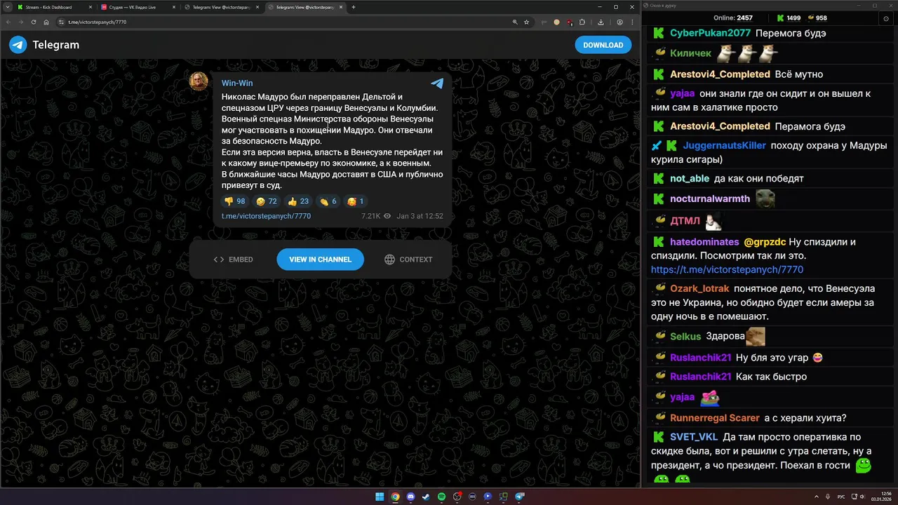This screenshot has height=505, width=898.
Task: Open Steam from the taskbar
Action: 426,497
